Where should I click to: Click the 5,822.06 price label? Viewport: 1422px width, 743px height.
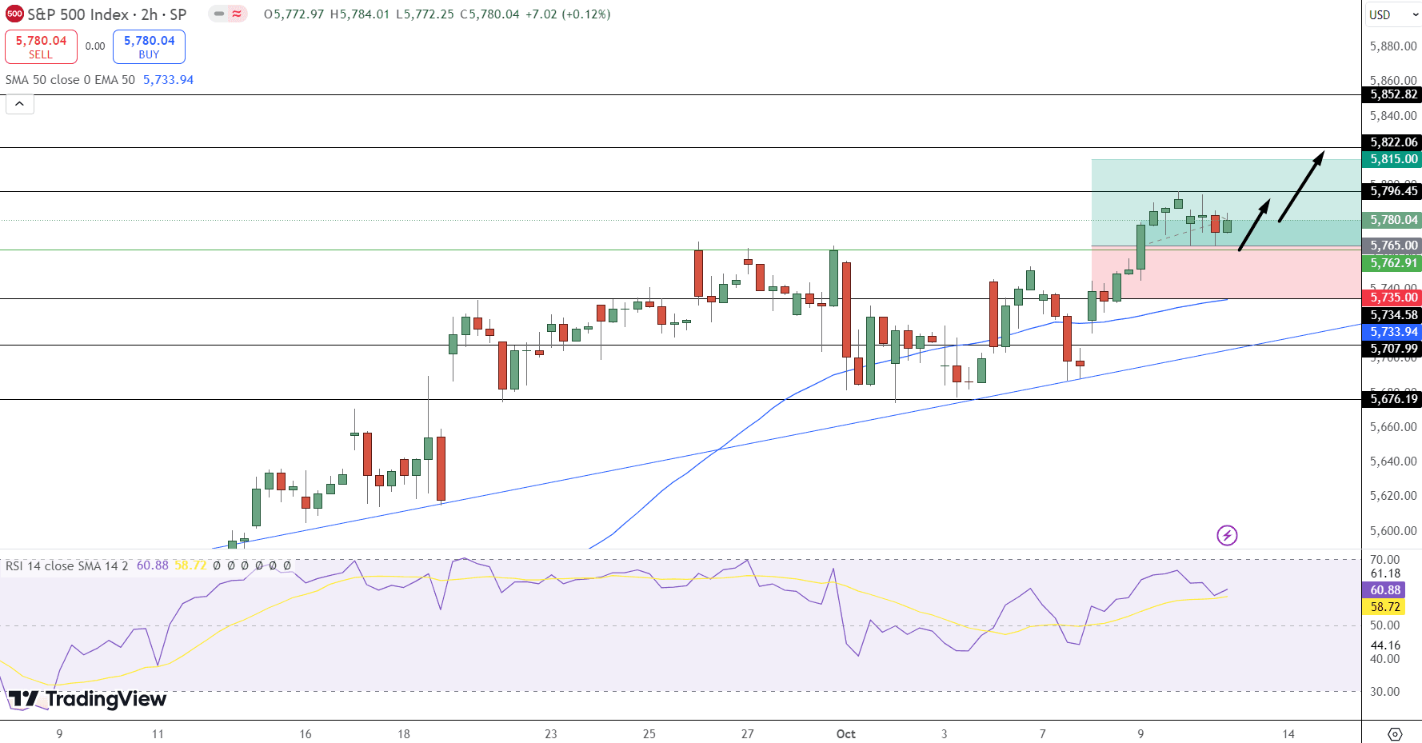click(1392, 142)
